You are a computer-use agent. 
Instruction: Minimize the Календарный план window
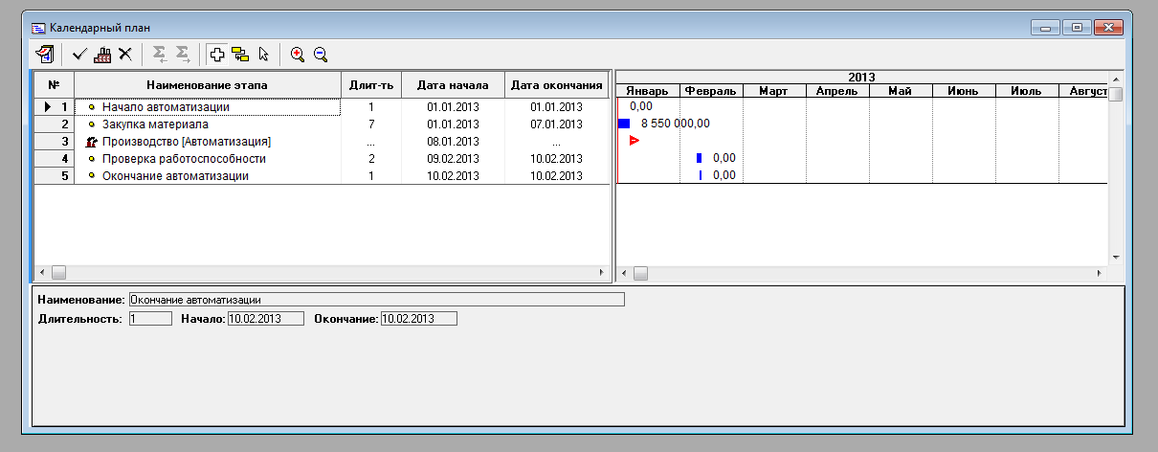coord(1047,28)
